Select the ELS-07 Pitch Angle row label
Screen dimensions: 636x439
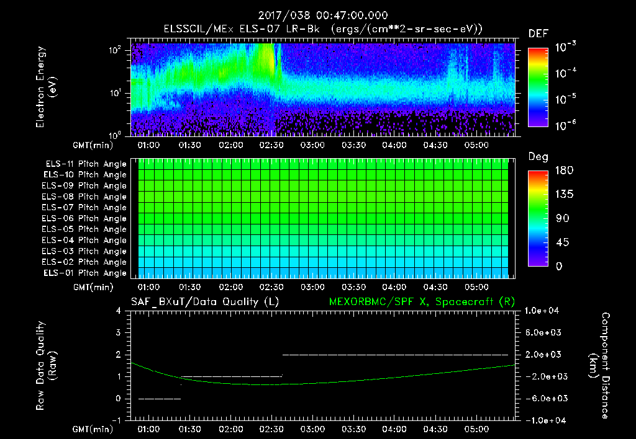click(x=84, y=208)
